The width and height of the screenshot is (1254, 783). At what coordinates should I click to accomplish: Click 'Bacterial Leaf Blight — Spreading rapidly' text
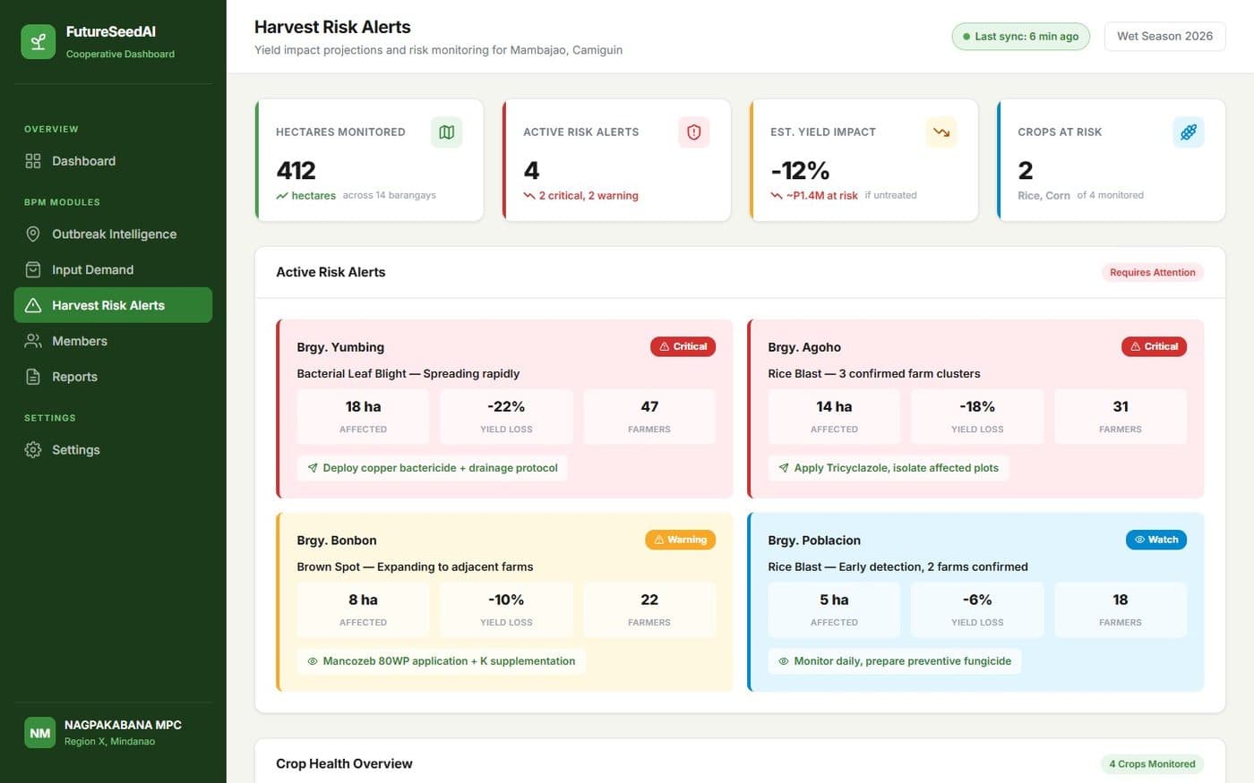tap(408, 373)
